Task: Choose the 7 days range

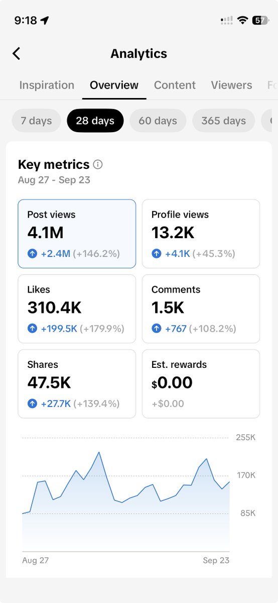Action: click(36, 121)
